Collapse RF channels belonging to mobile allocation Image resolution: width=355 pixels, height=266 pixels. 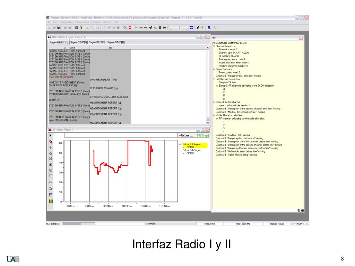click(217, 118)
